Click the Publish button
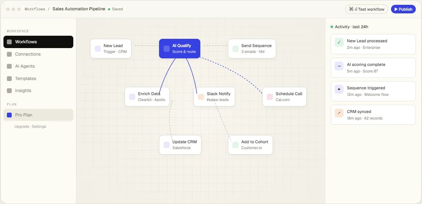 pos(403,9)
